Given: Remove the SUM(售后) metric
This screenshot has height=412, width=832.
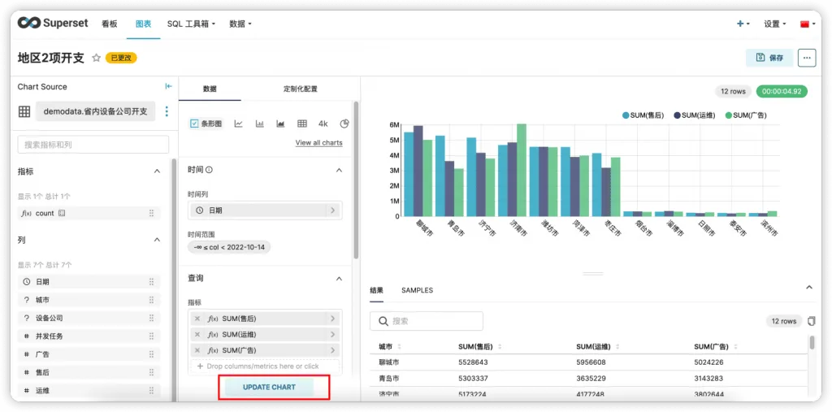Looking at the screenshot, I should tap(197, 319).
